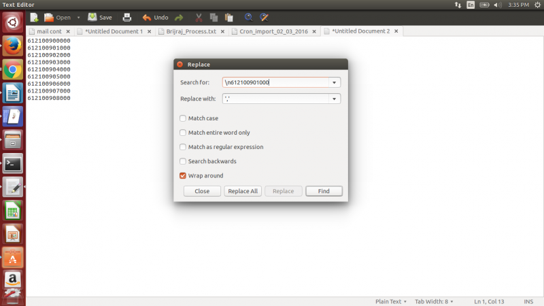Click the line 612100908000
The height and width of the screenshot is (306, 544).
49,98
